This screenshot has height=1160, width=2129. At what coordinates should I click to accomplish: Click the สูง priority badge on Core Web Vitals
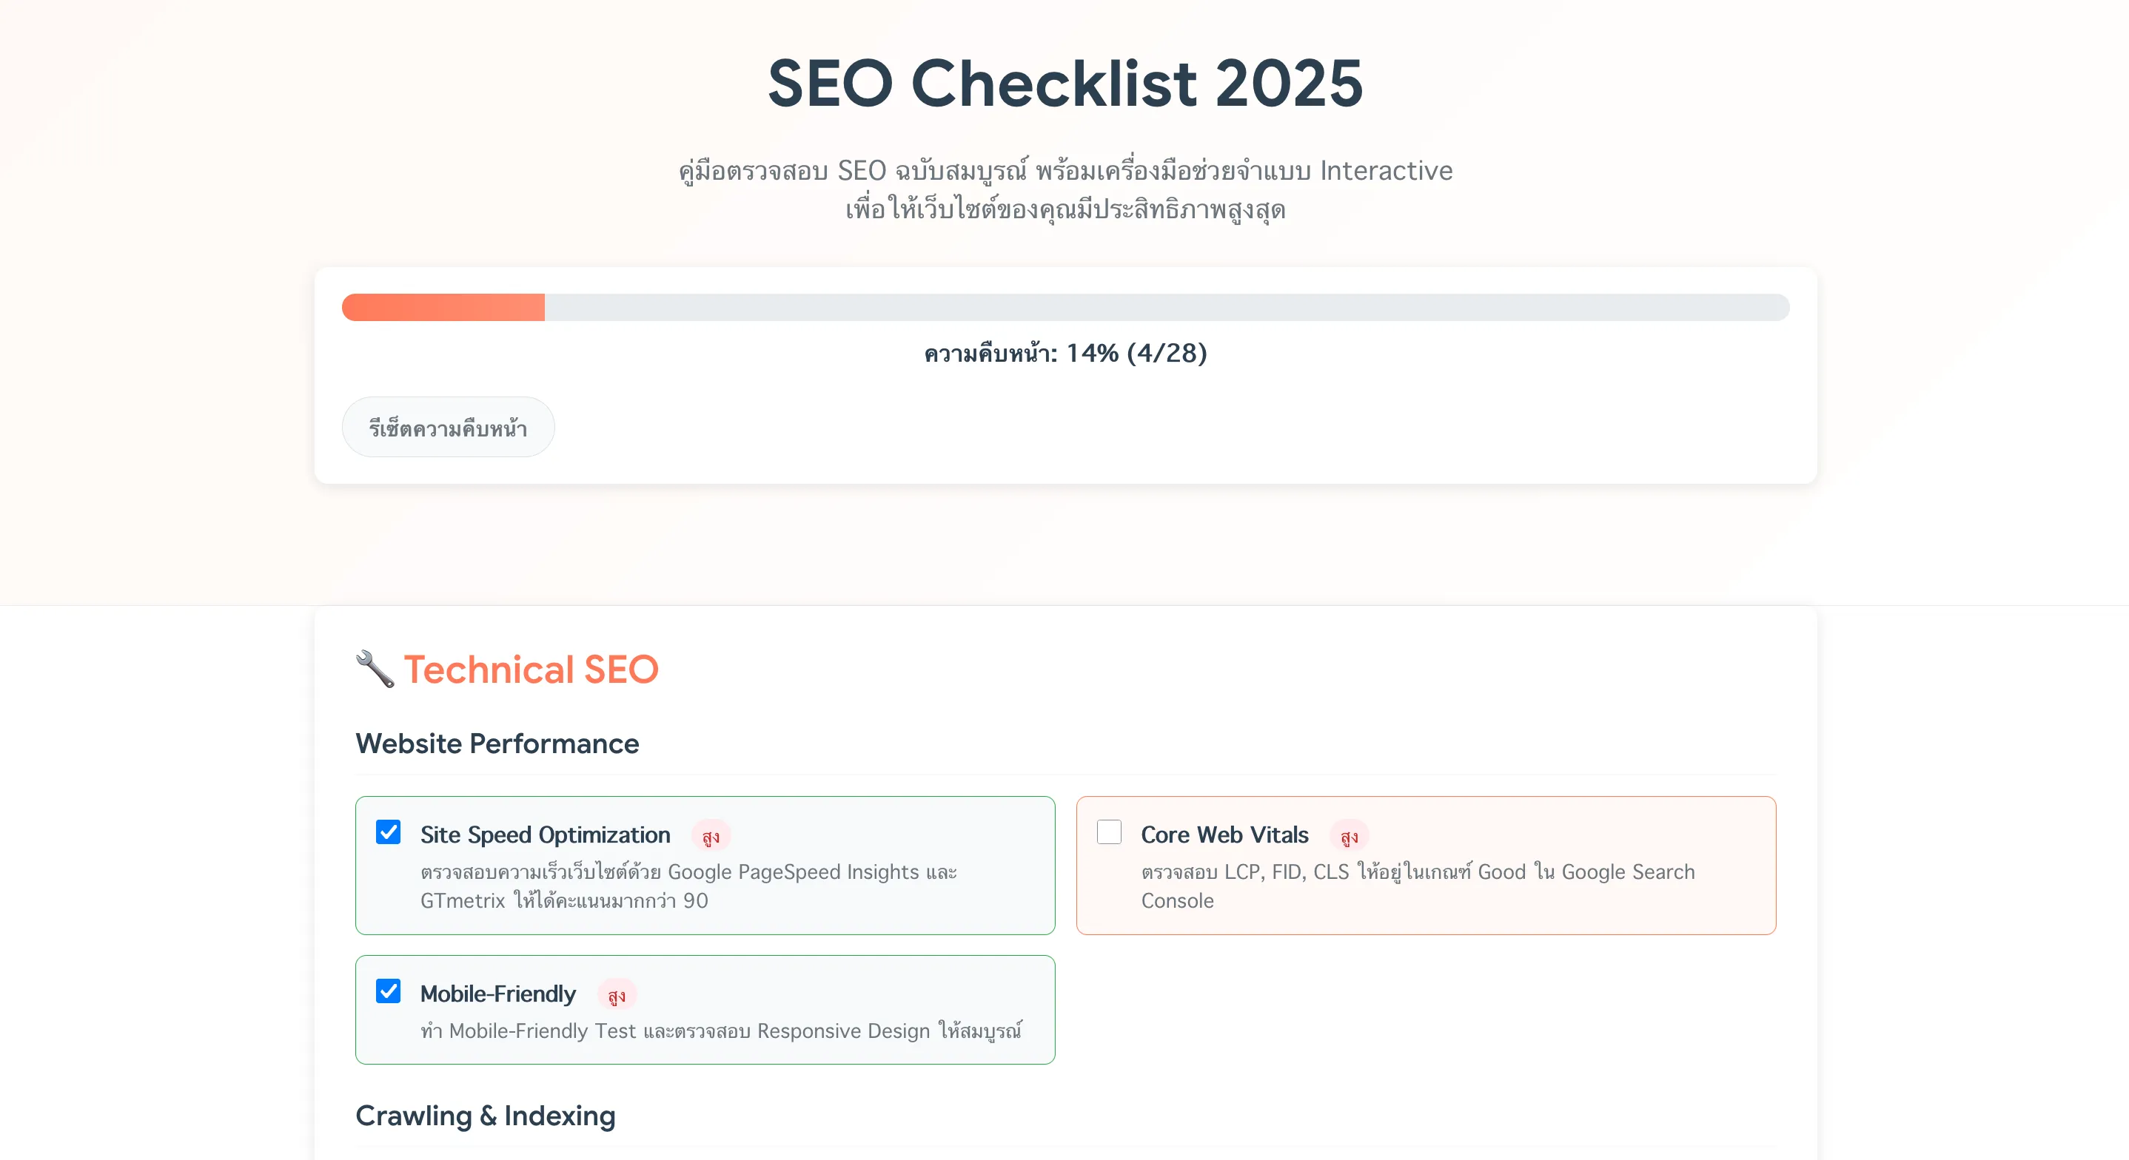click(x=1350, y=836)
